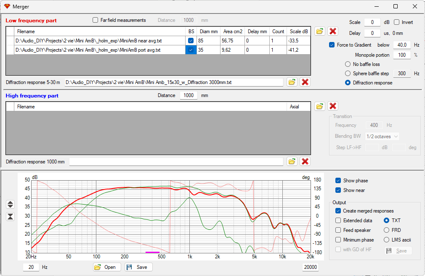This screenshot has height=276, width=425.
Task: Click the Open button below the chart
Action: pos(107,267)
